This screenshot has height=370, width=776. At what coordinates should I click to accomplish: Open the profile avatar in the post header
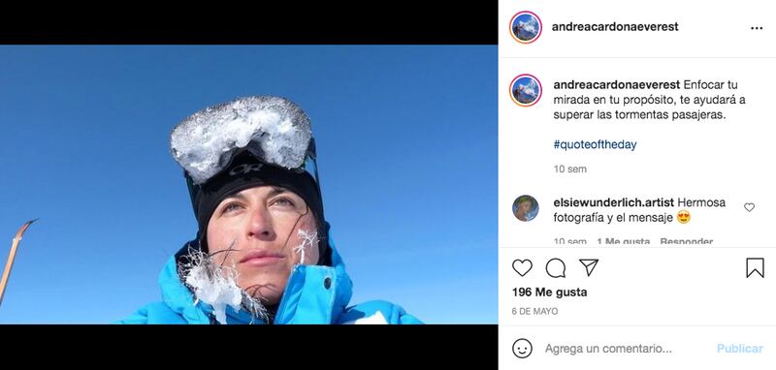pos(525,27)
